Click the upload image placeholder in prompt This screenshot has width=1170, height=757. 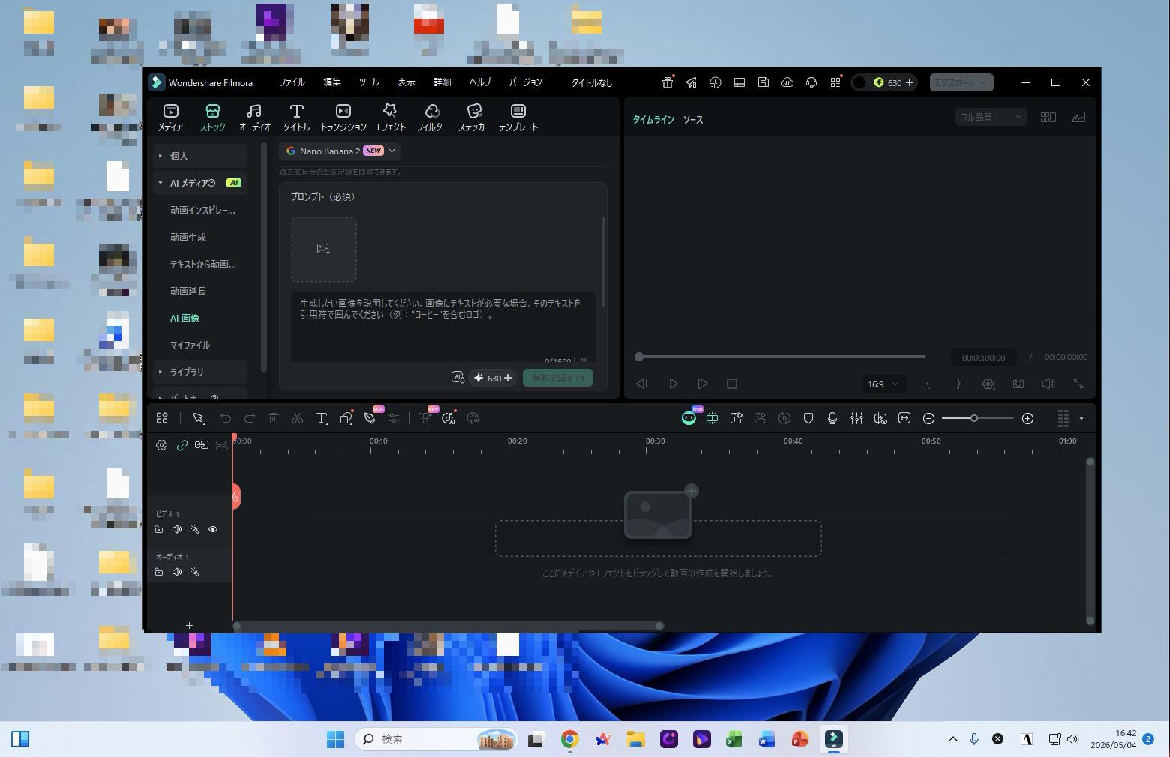[324, 249]
